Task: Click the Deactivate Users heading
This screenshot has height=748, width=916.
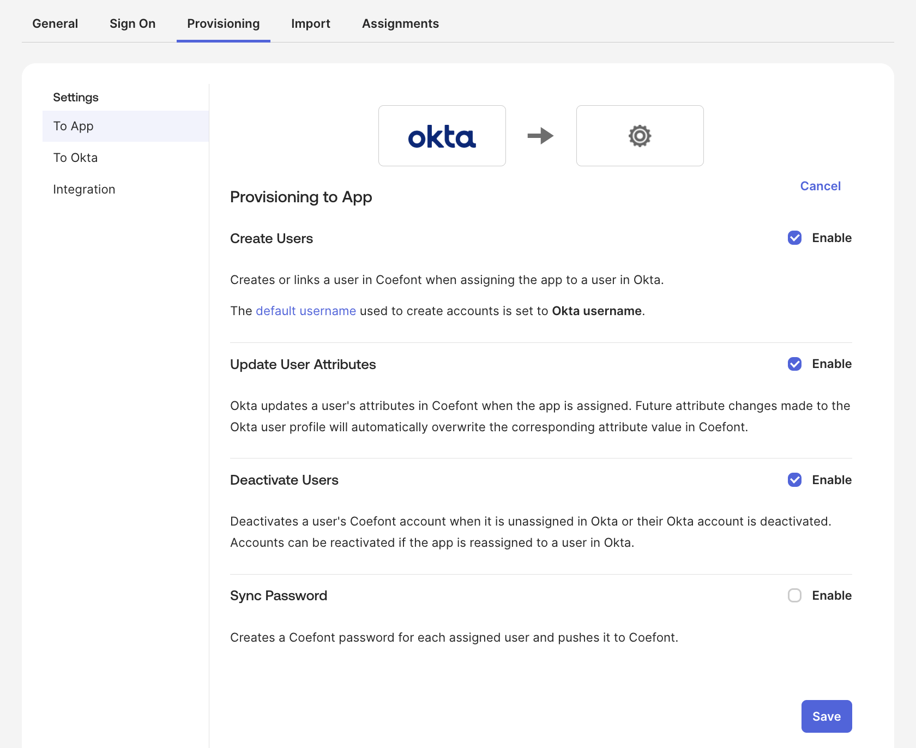Action: pyautogui.click(x=284, y=480)
